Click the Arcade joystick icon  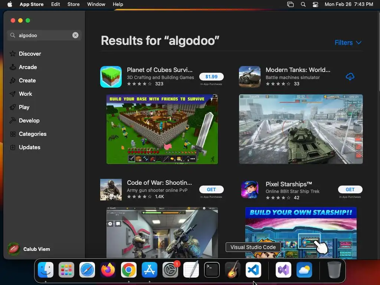[13, 67]
